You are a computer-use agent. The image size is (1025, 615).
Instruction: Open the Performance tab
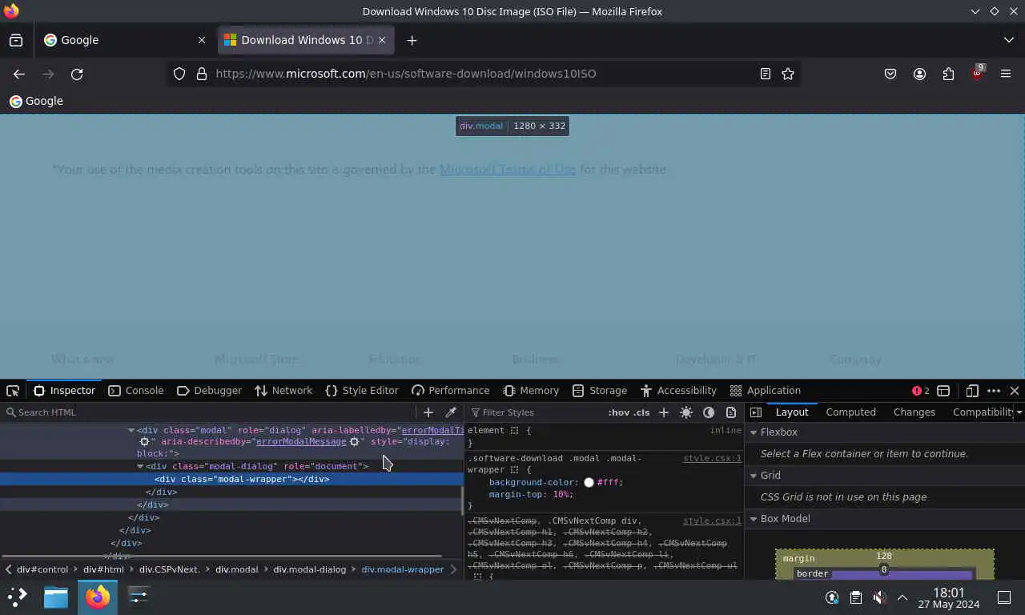point(450,391)
